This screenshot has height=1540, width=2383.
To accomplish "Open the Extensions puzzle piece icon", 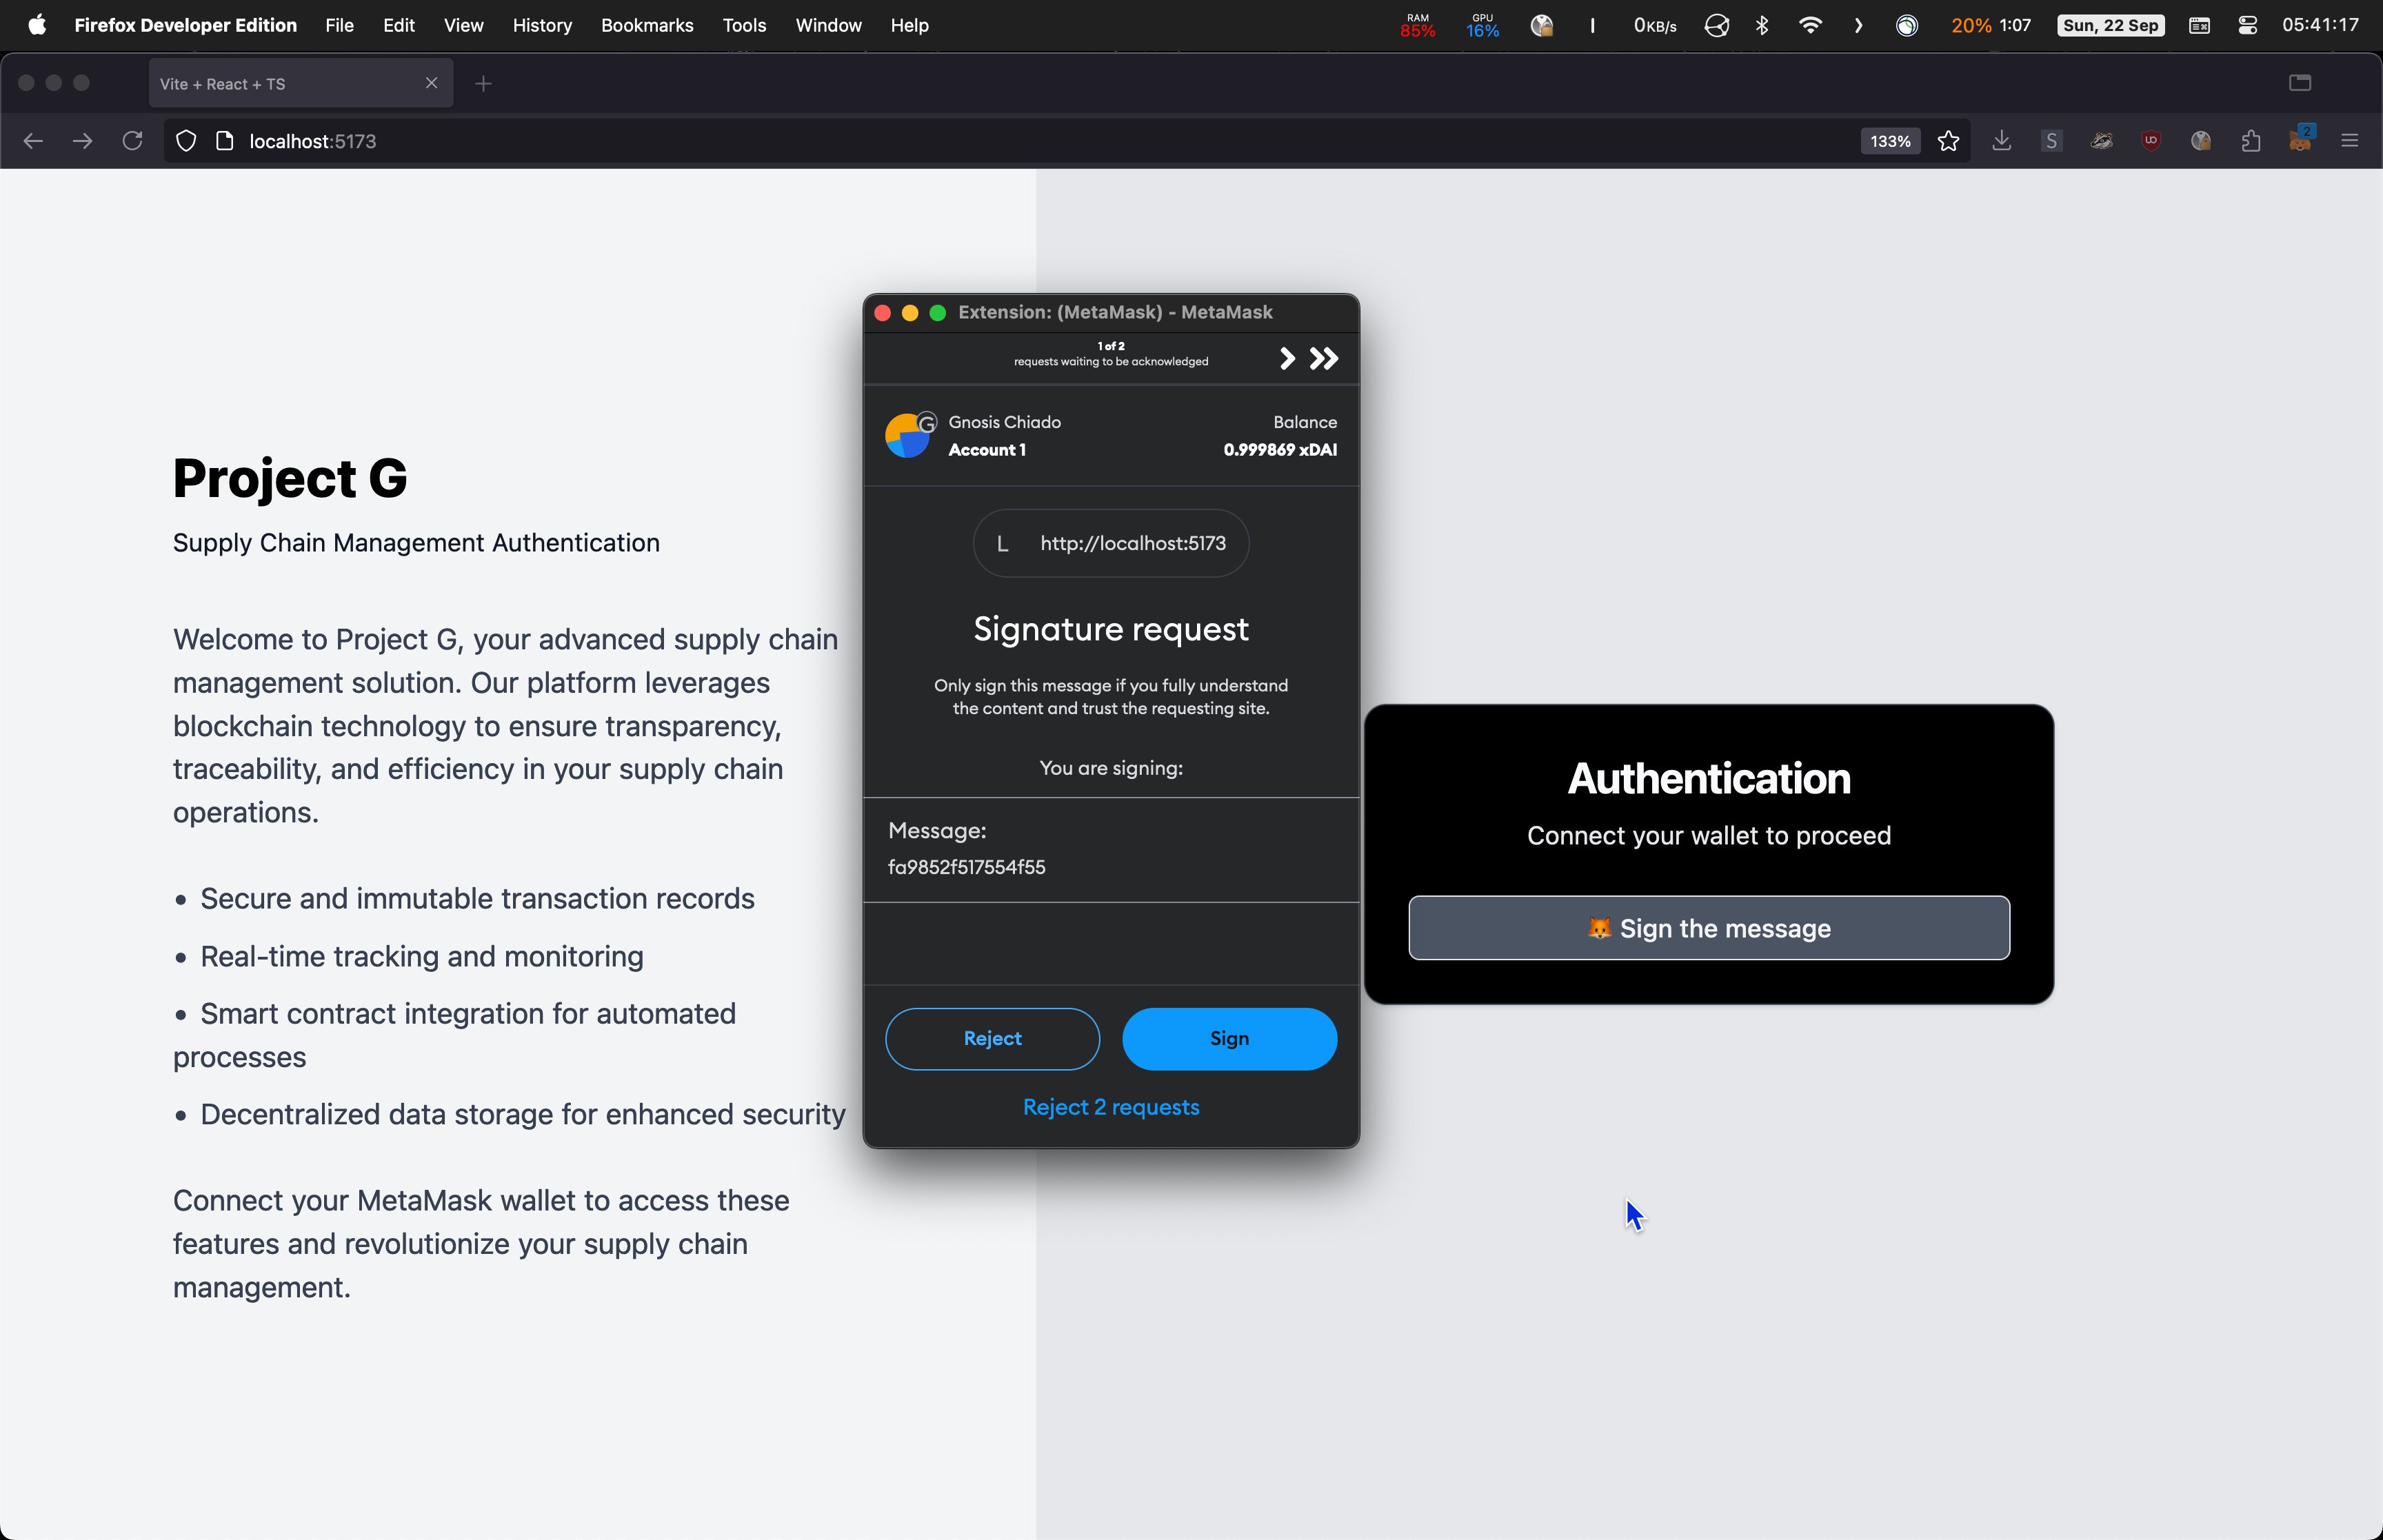I will click(x=2250, y=141).
